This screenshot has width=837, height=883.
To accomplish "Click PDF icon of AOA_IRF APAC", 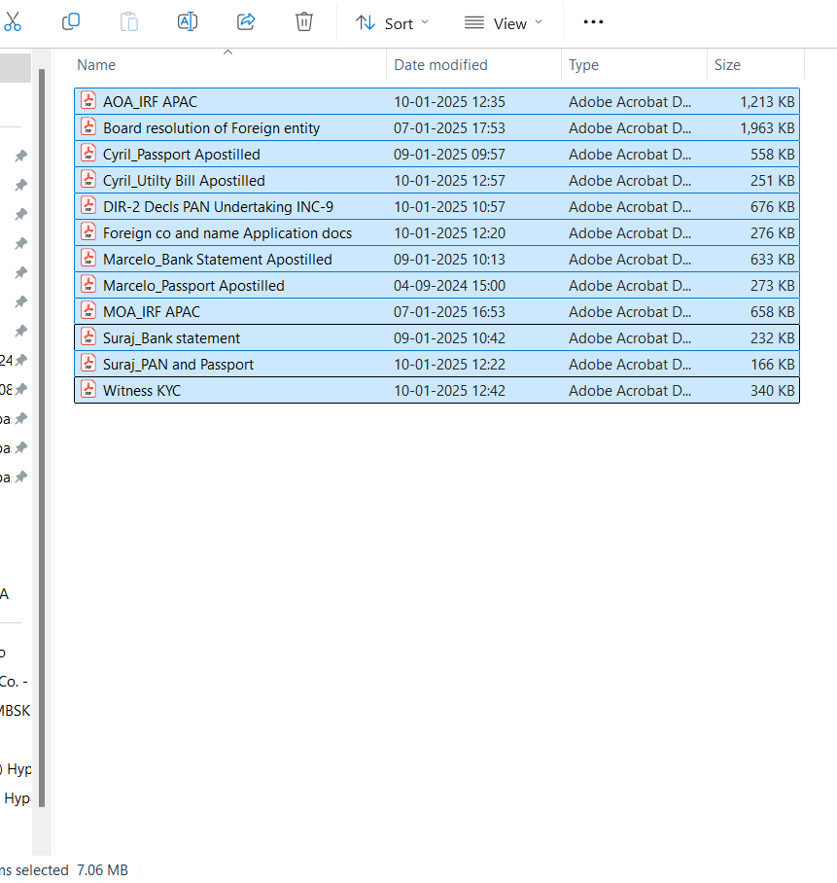I will [x=88, y=101].
